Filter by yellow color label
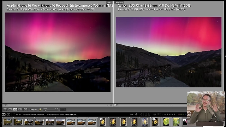This screenshot has height=127, width=226. 181,114
